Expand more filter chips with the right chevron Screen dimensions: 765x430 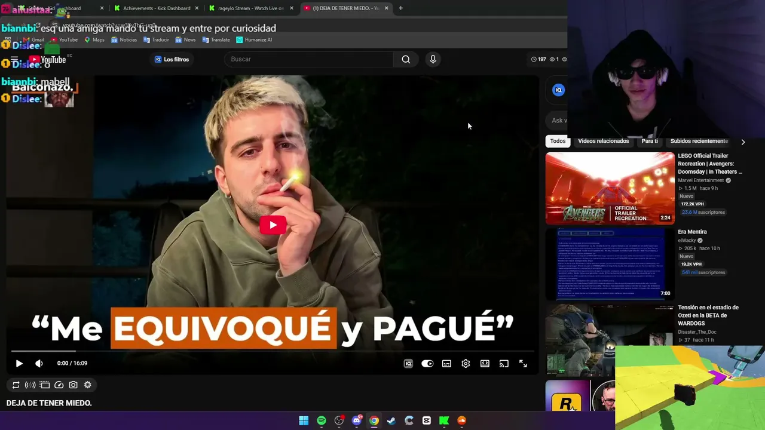pyautogui.click(x=743, y=142)
